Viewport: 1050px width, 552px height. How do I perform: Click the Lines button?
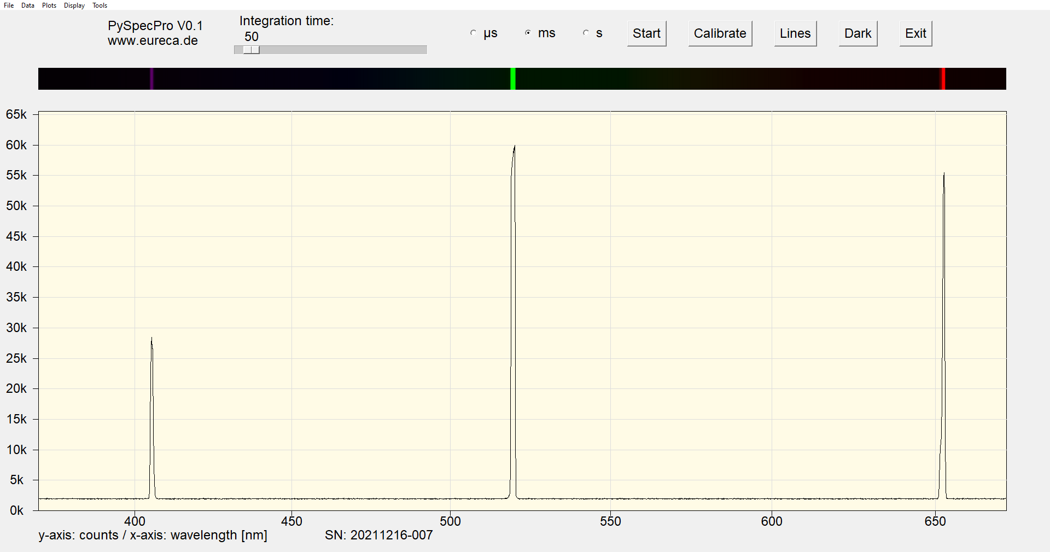point(795,33)
